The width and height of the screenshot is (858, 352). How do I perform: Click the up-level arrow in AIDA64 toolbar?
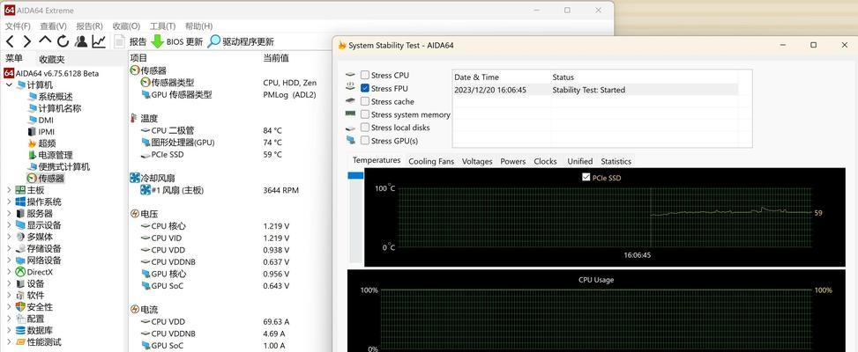point(46,41)
